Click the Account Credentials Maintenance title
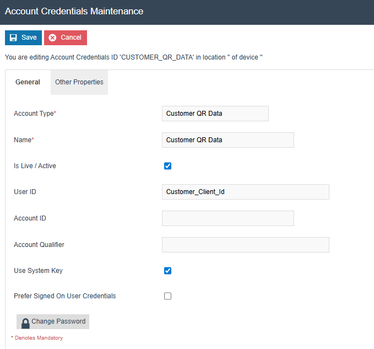374x349 pixels. pos(74,12)
